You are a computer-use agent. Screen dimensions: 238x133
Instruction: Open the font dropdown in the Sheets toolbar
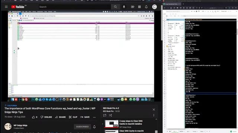[225, 11]
